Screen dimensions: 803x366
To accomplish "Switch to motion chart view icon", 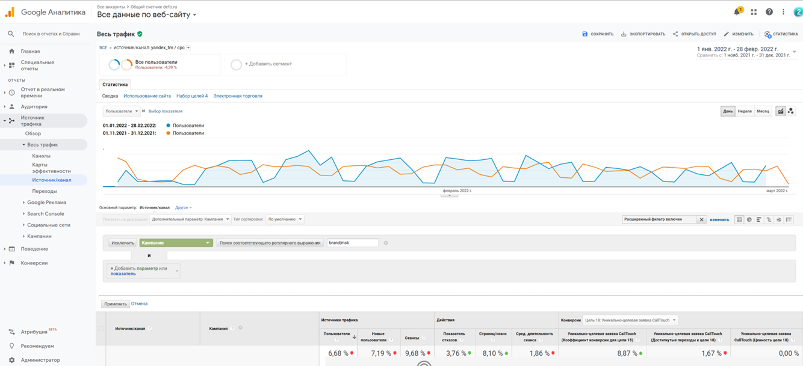I will coord(791,111).
